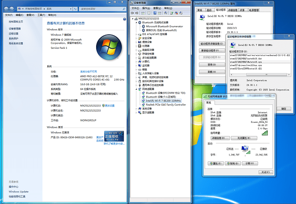Expand the 处理器 node
The width and height of the screenshot is (296, 204).
click(136, 46)
